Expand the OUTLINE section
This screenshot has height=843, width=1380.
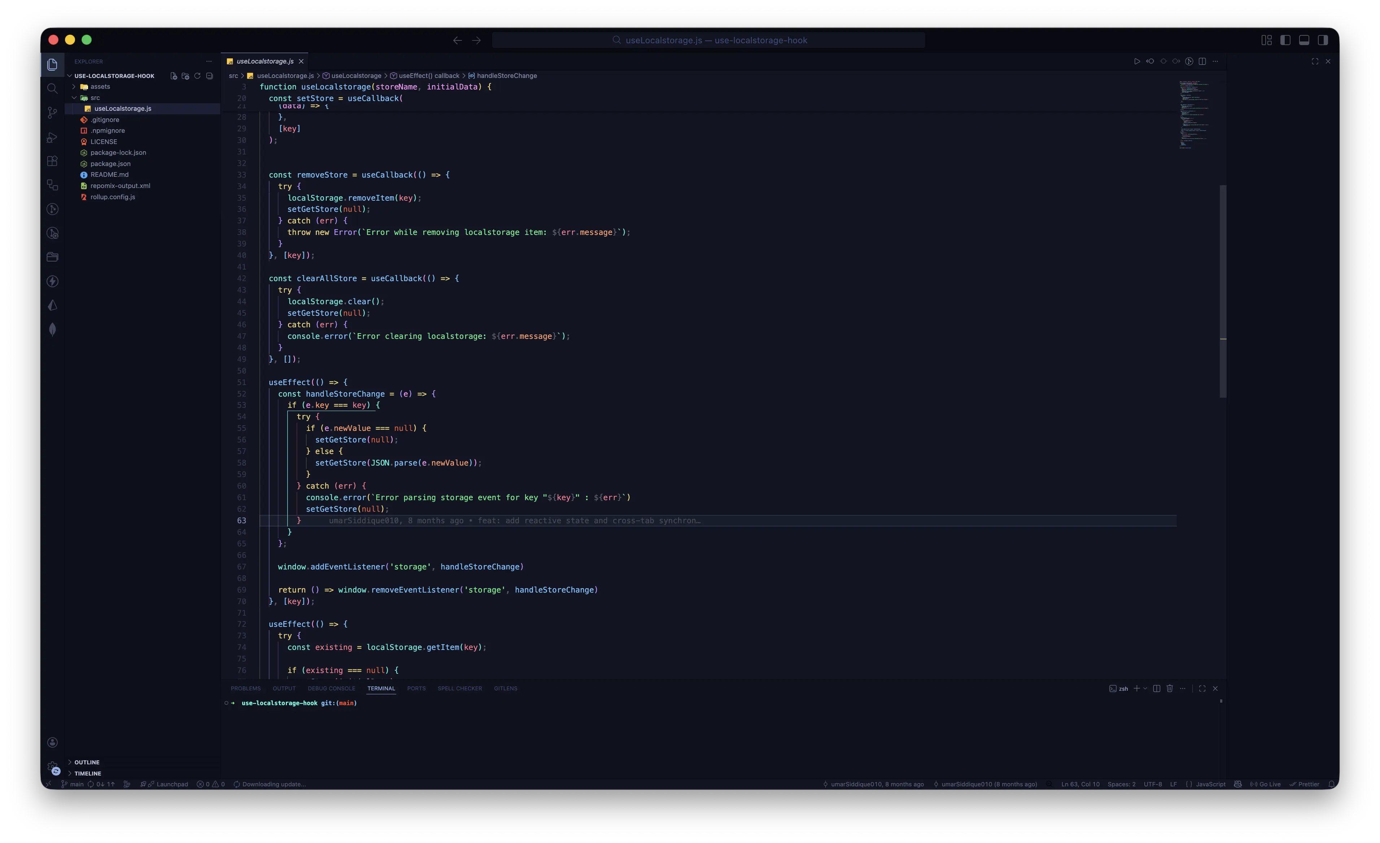click(x=87, y=762)
